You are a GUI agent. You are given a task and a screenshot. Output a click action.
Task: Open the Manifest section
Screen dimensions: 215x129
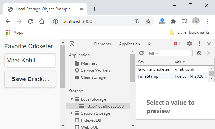86,63
